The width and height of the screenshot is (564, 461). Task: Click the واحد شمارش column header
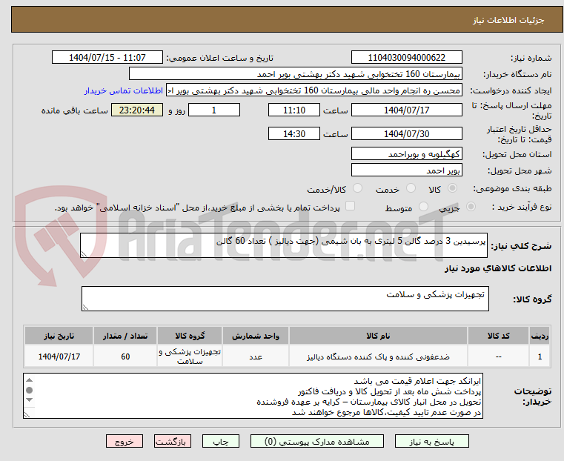pos(256,336)
